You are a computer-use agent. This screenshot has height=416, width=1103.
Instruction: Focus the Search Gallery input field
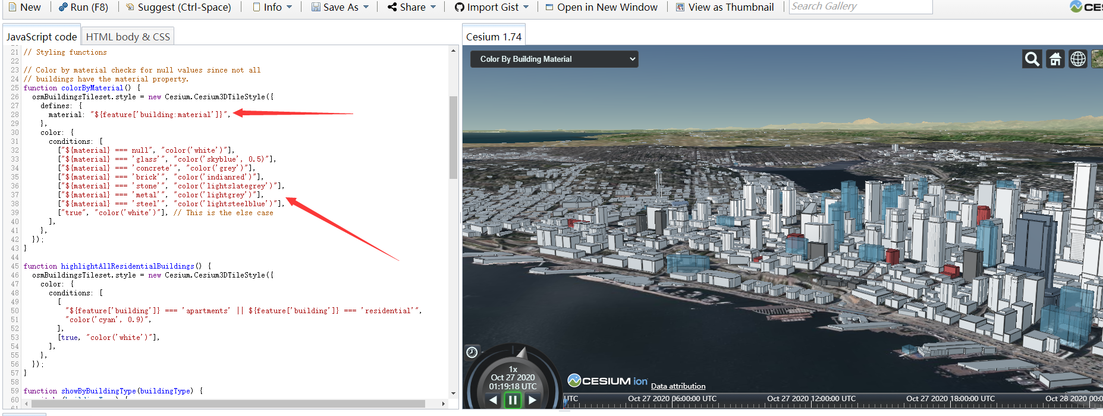860,7
